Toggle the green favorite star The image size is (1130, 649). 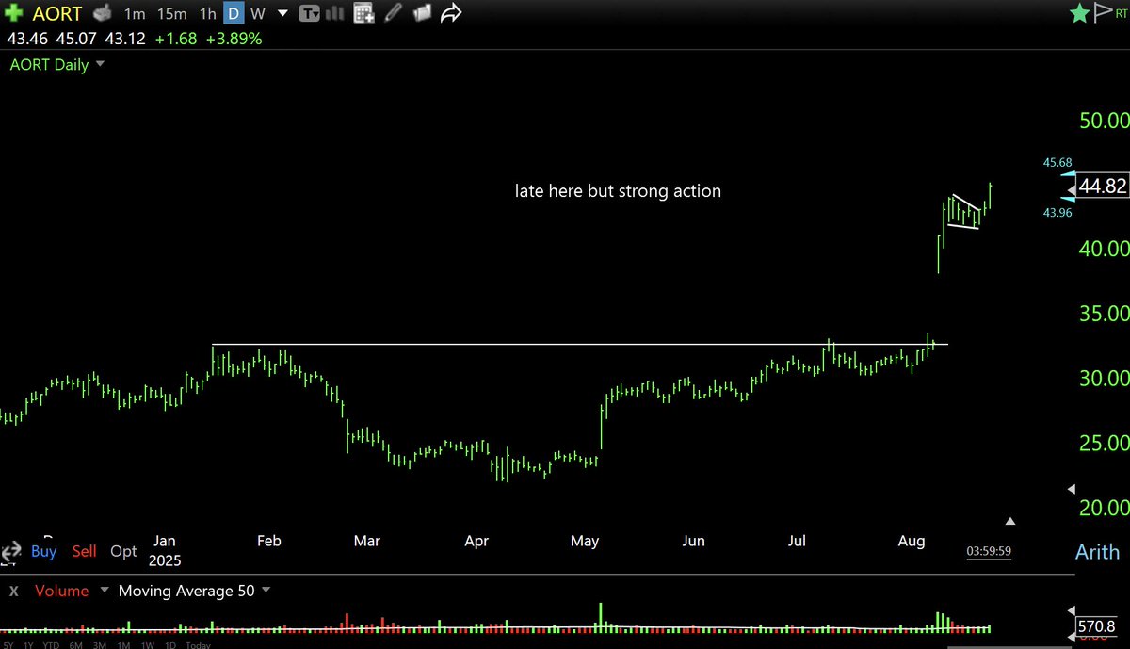tap(1078, 13)
